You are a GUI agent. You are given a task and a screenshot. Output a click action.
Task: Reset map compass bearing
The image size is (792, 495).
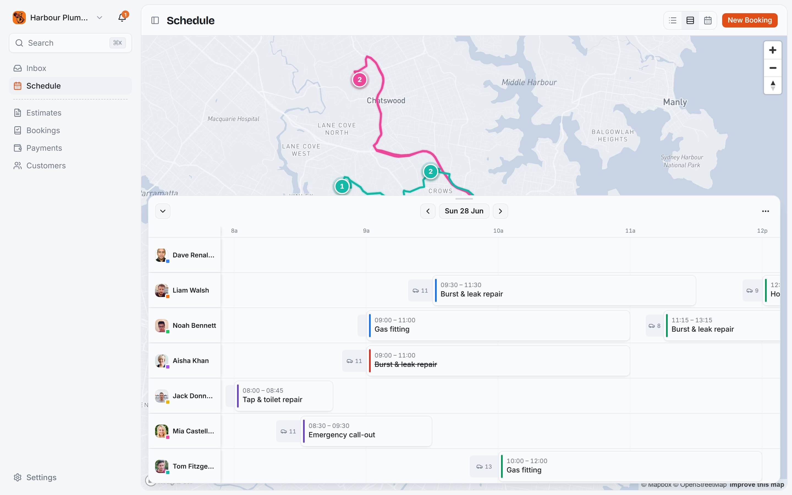click(773, 86)
